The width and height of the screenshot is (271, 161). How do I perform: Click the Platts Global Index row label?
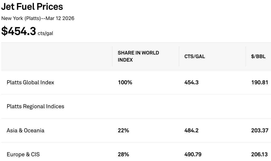click(30, 82)
